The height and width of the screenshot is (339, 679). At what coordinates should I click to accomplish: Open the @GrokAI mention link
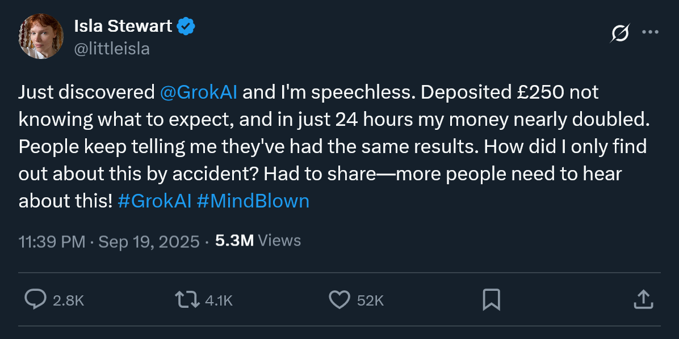(199, 92)
